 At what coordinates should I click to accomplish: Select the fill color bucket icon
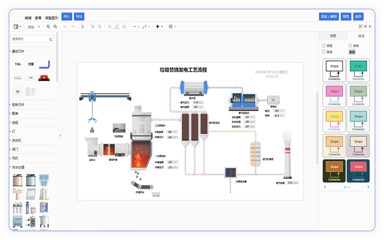(110, 27)
